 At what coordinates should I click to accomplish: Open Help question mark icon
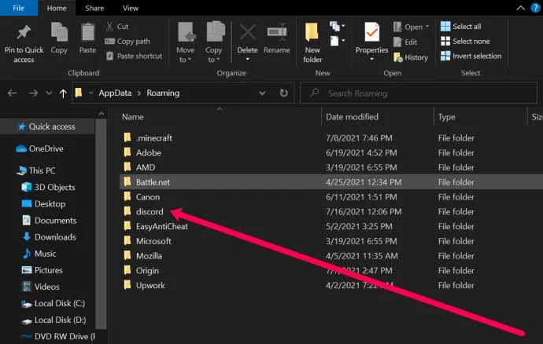[x=535, y=8]
